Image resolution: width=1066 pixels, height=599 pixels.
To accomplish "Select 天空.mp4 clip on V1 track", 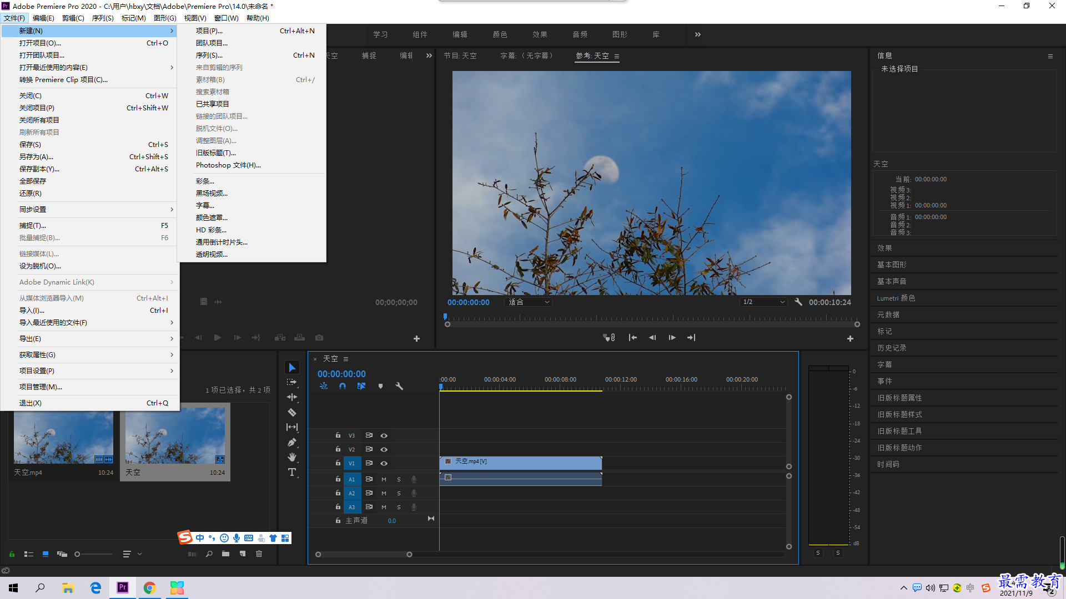I will point(520,462).
